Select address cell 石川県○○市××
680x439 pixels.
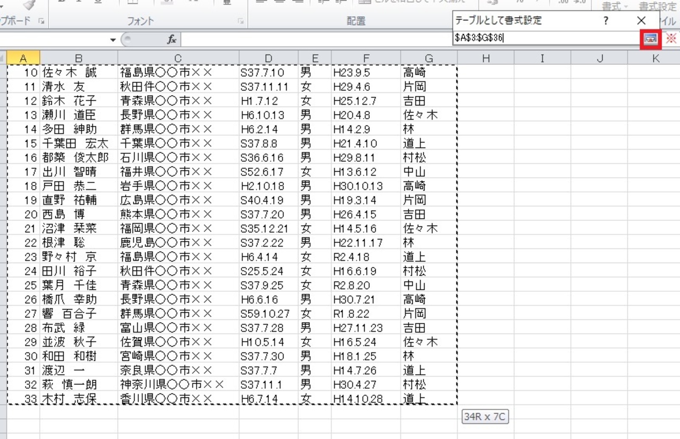pos(178,158)
